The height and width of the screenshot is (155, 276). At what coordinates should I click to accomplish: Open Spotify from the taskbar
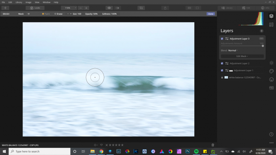[x=196, y=151]
